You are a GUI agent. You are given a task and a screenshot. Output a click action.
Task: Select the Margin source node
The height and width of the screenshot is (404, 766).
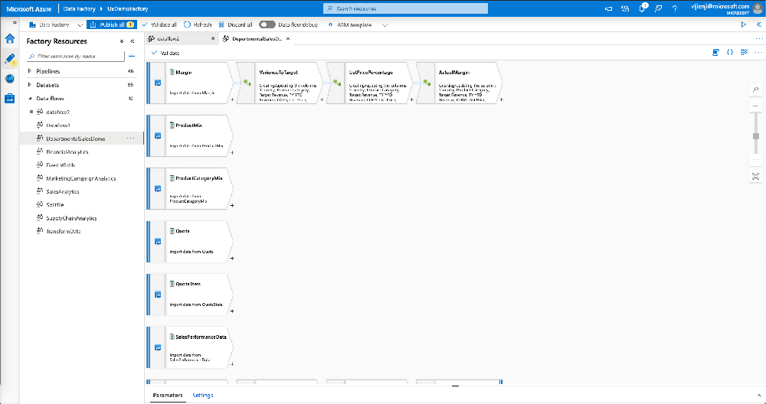coord(190,83)
